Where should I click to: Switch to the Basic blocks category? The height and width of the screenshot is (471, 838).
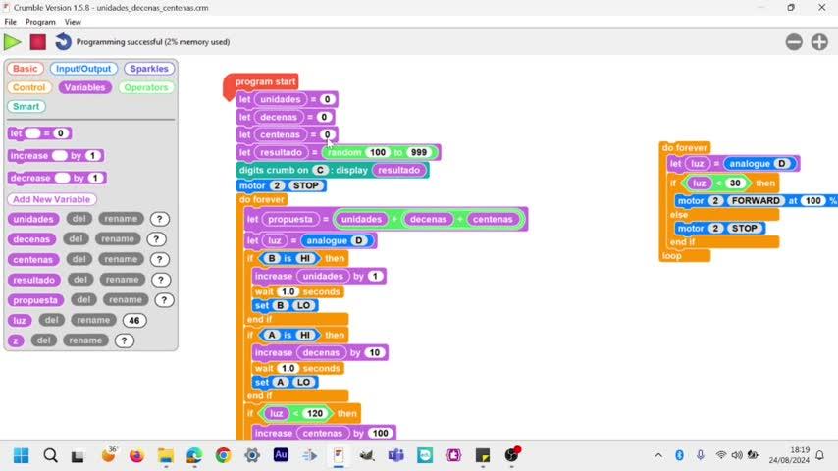26,69
